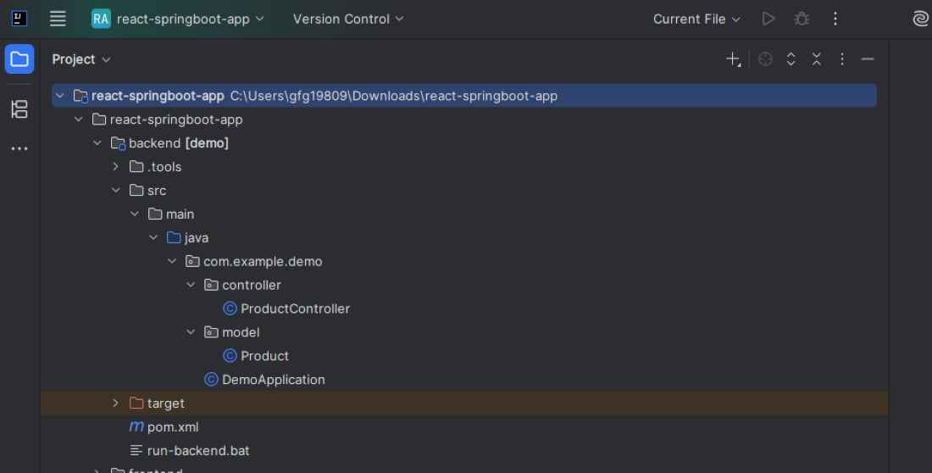Click the orange target folder icon

[x=136, y=403]
